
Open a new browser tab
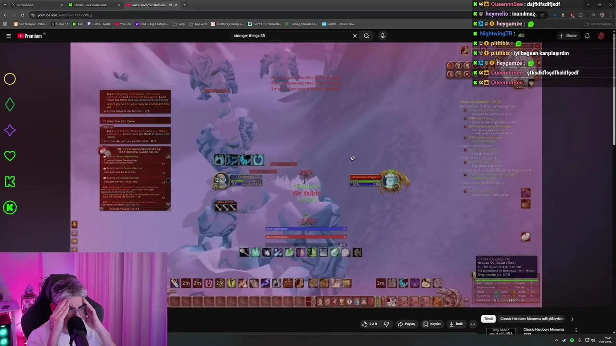click(x=185, y=5)
